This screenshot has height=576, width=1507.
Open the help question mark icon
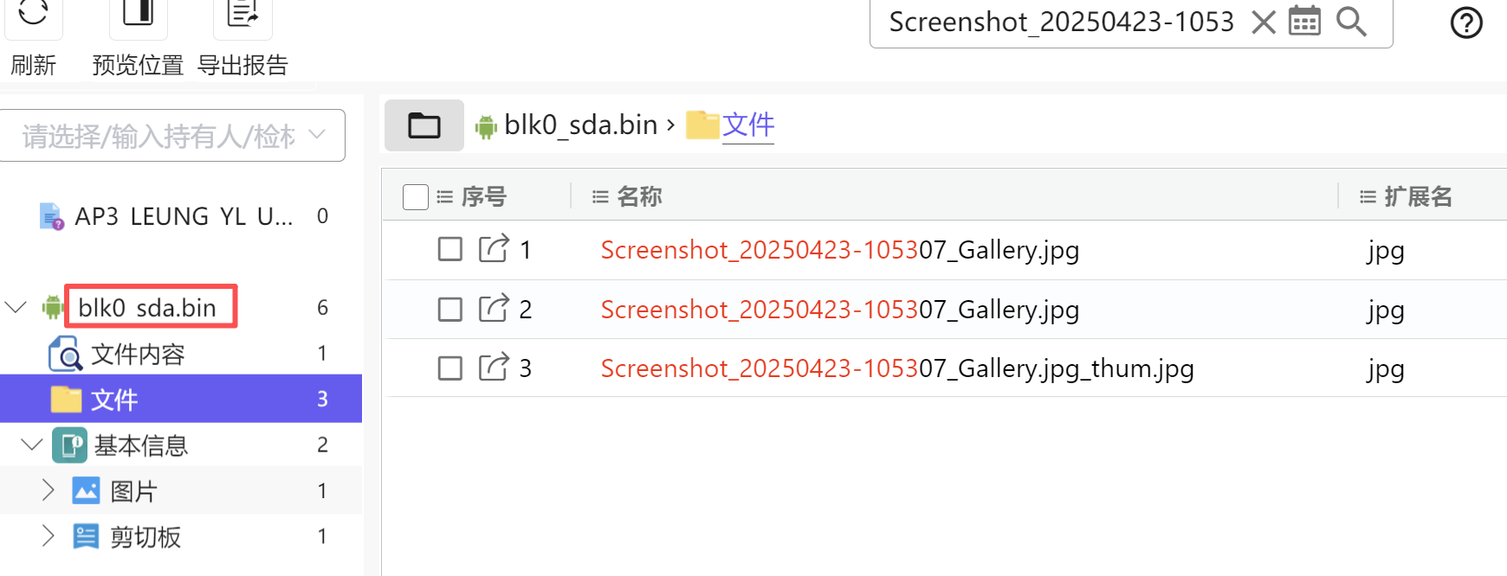pos(1466,22)
